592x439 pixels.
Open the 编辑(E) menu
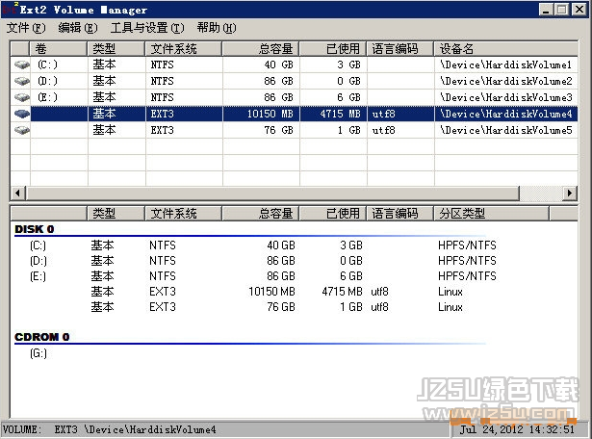click(78, 28)
